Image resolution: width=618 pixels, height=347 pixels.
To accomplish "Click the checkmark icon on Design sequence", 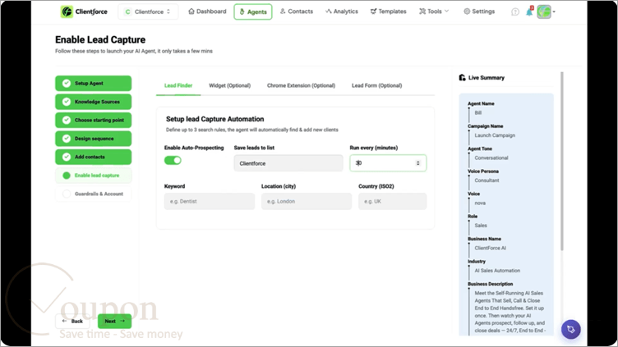I will tap(67, 139).
